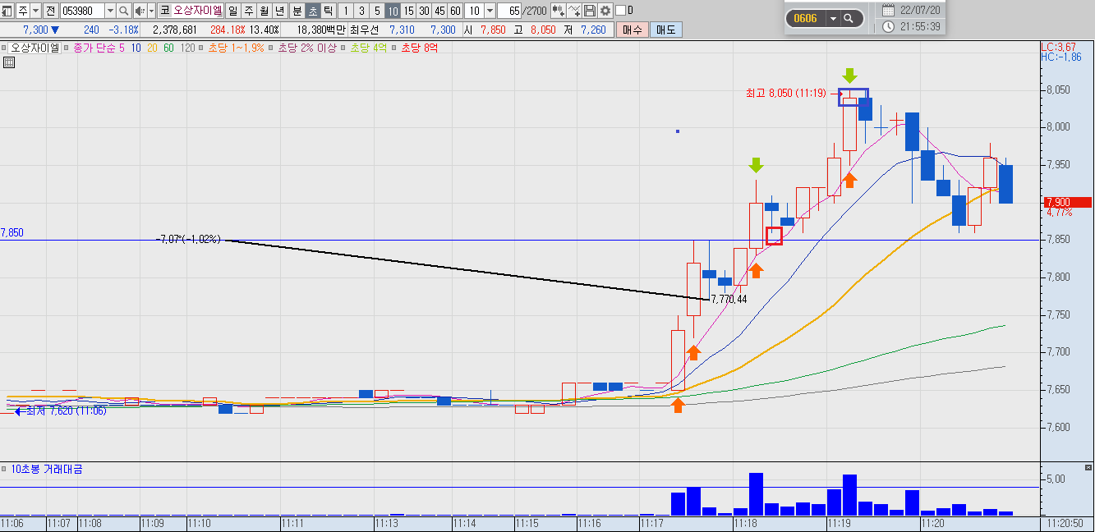Toggle the 오상자이엘 legend marker

[4, 48]
